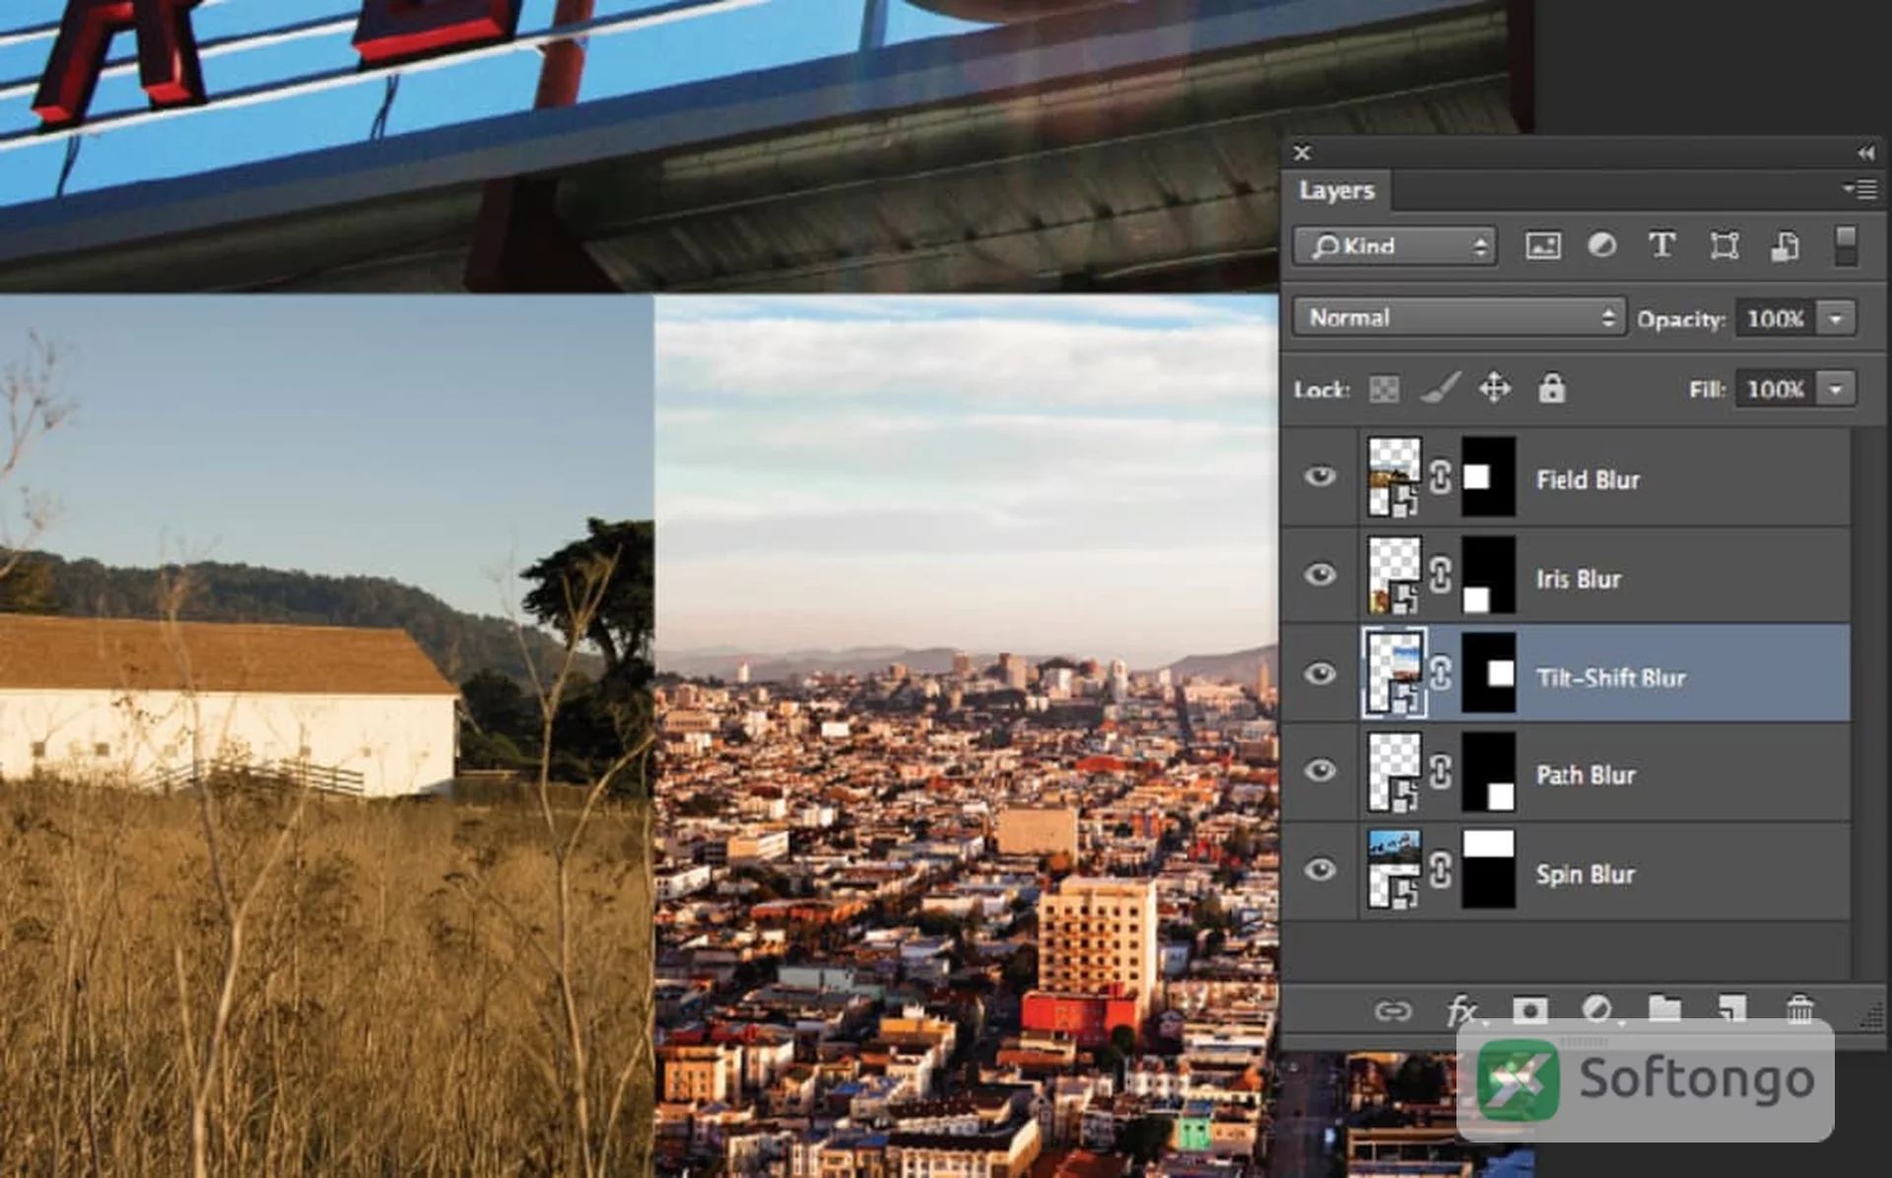
Task: Filter layers by smart object kind
Action: pos(1785,245)
